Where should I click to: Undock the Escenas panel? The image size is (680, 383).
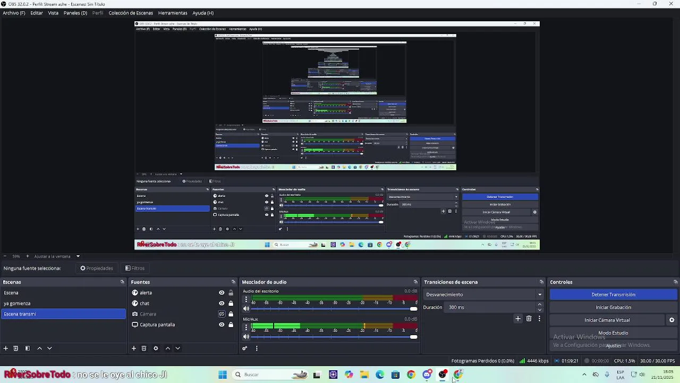point(122,282)
